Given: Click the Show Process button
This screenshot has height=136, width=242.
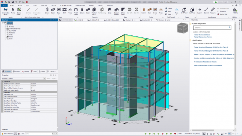Looking at the screenshot, I should 7,134.
